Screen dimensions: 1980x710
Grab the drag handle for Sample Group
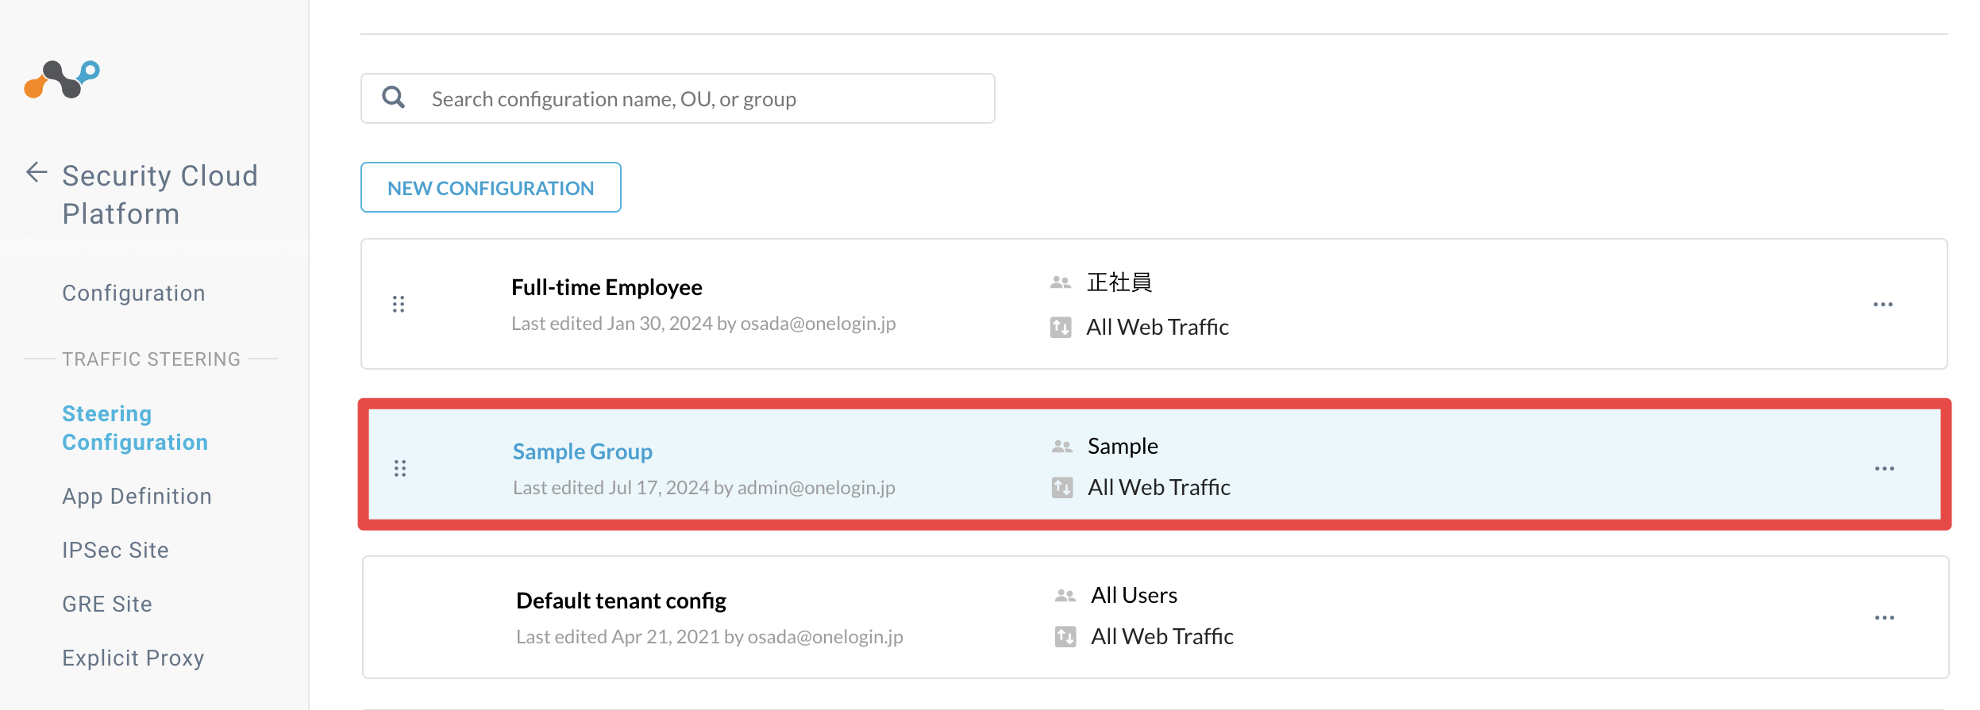pos(400,468)
